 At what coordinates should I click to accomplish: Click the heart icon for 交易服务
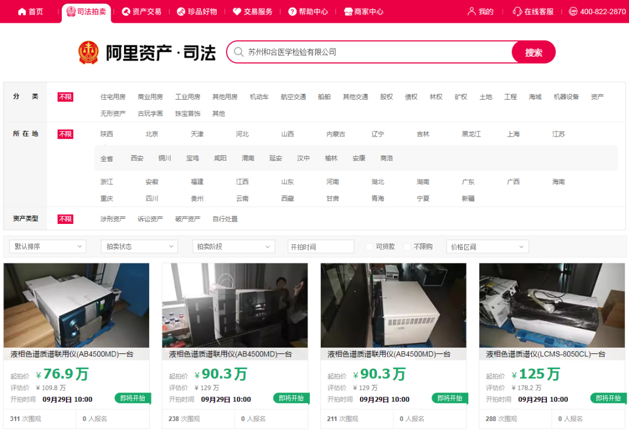pyautogui.click(x=236, y=12)
